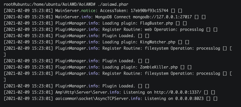The height and width of the screenshot is (107, 241).
Task: Click the first 'Plugin Loaded.' message
Action: pos(118,36)
